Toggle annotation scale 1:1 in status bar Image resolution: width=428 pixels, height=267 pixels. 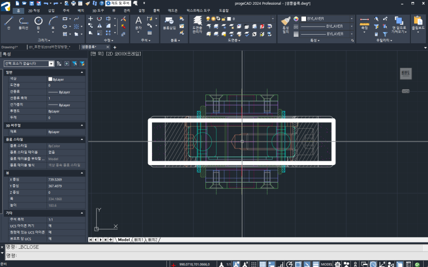[x=228, y=264]
